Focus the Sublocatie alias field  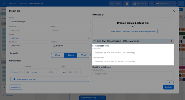[133, 61]
